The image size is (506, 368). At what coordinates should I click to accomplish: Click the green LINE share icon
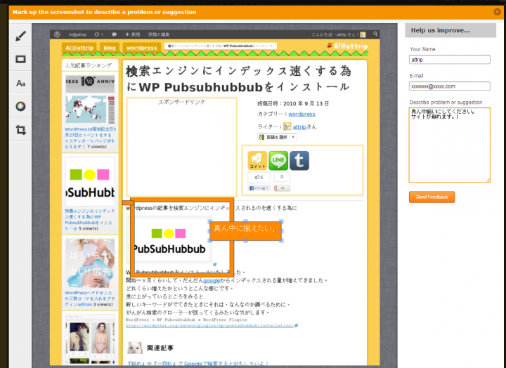[278, 161]
